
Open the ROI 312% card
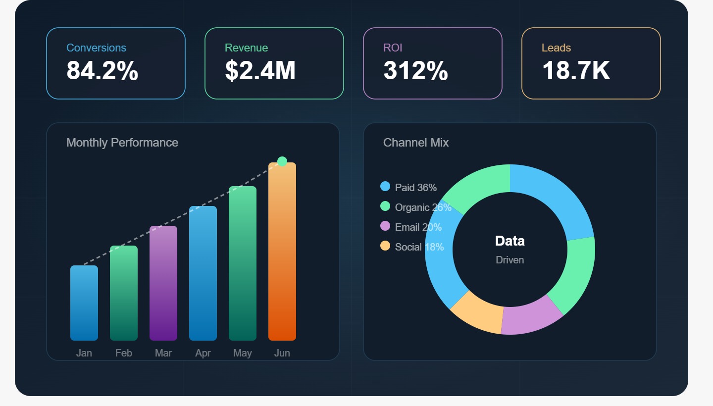[x=433, y=63]
